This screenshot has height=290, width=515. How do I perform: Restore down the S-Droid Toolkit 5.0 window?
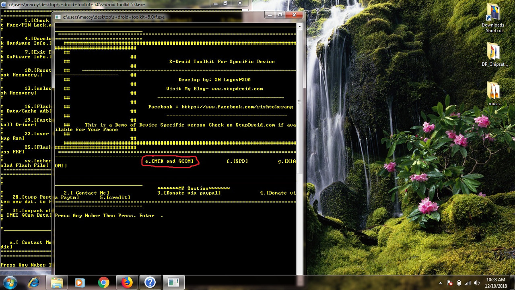225,4
